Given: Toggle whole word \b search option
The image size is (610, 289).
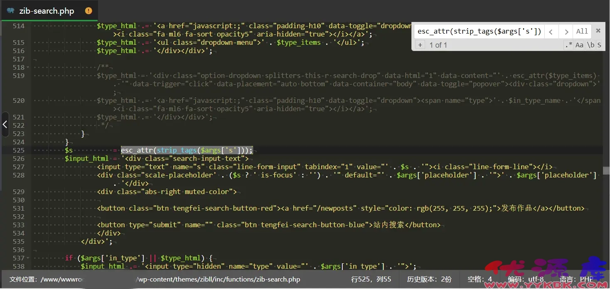Looking at the screenshot, I should [x=590, y=45].
